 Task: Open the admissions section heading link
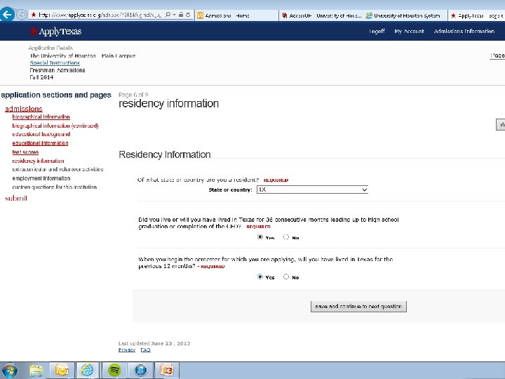[24, 109]
